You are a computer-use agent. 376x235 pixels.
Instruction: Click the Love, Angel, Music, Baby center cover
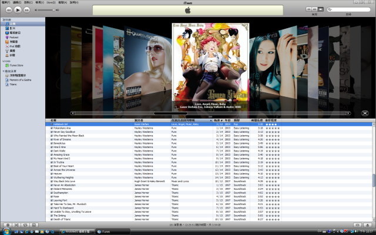[210, 62]
